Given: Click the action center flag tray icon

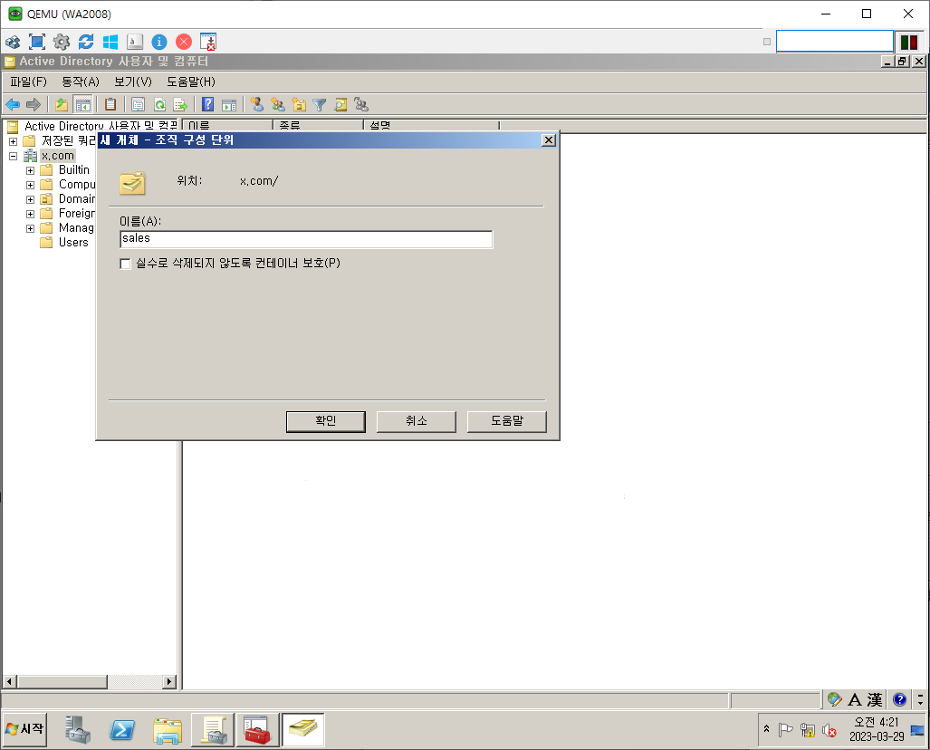Looking at the screenshot, I should pyautogui.click(x=785, y=730).
